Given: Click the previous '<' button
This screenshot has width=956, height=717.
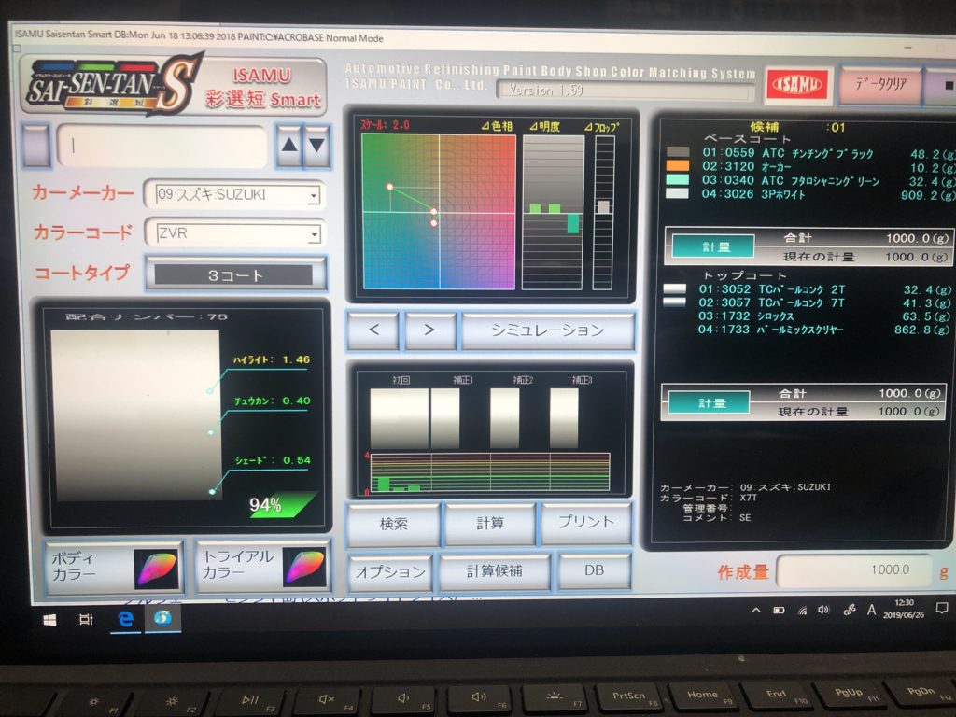Looking at the screenshot, I should pyautogui.click(x=373, y=330).
